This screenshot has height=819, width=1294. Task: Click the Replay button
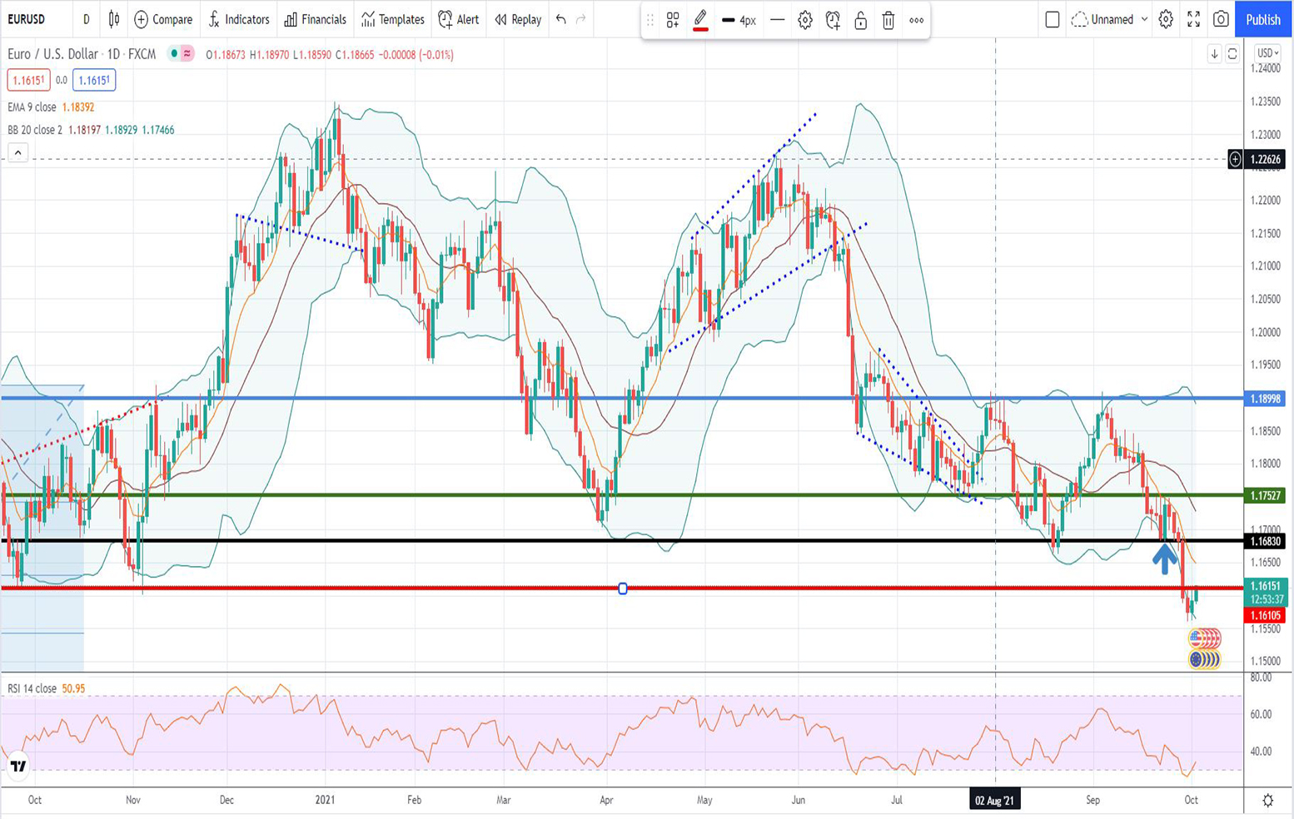[x=518, y=19]
